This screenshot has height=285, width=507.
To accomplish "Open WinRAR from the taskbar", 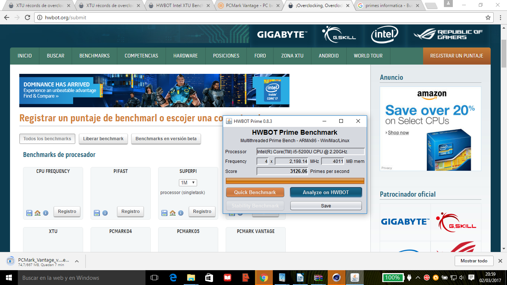I will click(x=318, y=278).
